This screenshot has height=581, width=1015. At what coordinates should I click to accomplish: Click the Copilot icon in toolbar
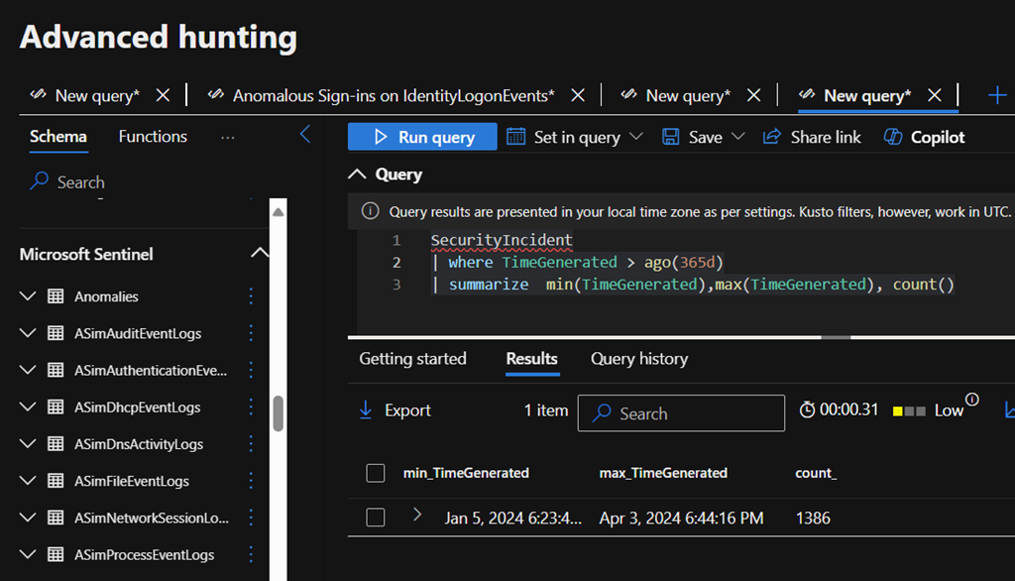pyautogui.click(x=892, y=137)
